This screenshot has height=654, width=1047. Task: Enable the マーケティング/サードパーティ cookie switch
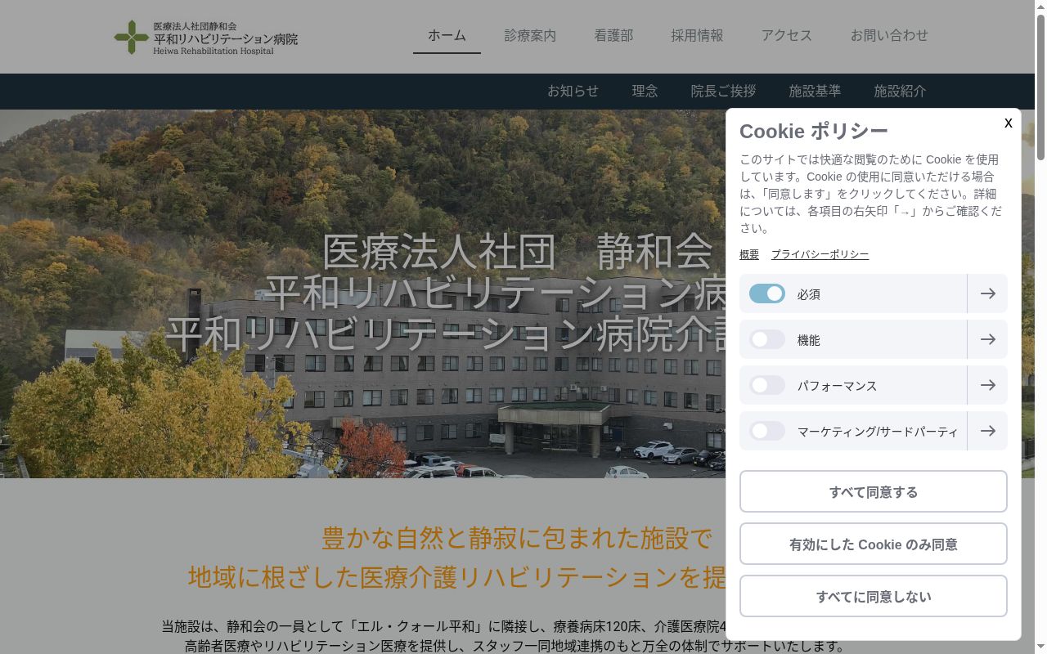767,431
